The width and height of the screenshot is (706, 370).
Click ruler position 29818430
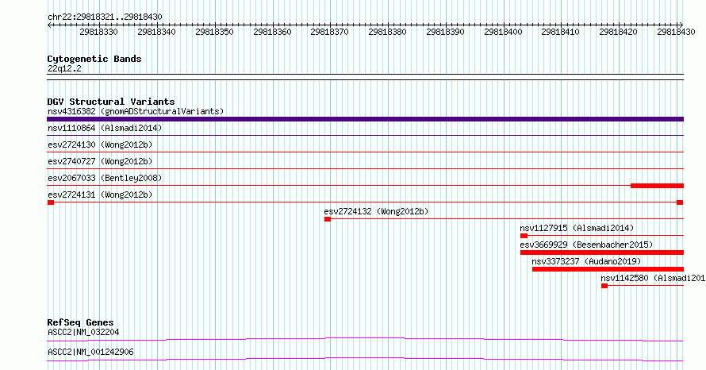(677, 32)
